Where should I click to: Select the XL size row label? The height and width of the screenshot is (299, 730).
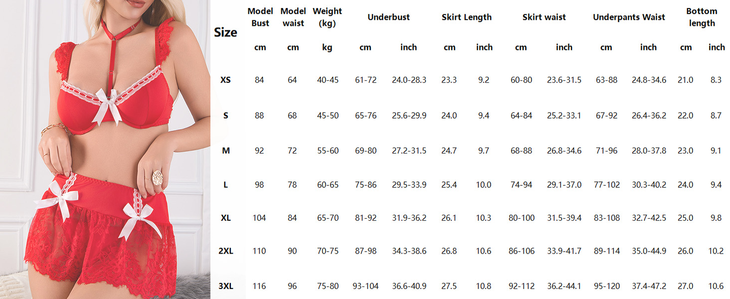coord(226,218)
